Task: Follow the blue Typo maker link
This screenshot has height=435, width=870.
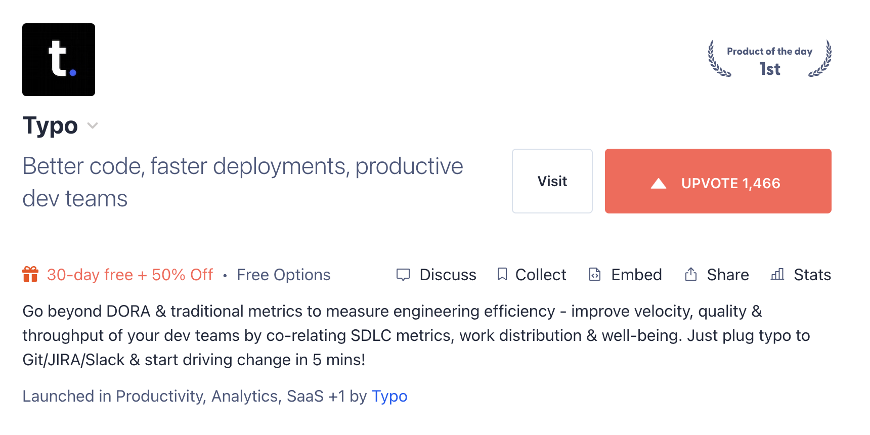Action: pos(389,396)
